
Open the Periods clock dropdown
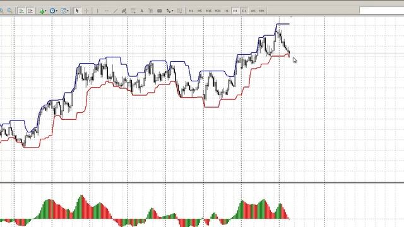[x=53, y=11]
